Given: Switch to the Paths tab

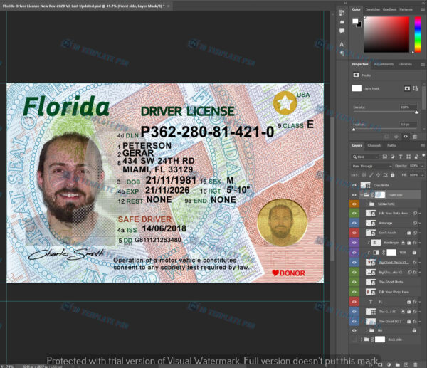Looking at the screenshot, I should point(391,145).
